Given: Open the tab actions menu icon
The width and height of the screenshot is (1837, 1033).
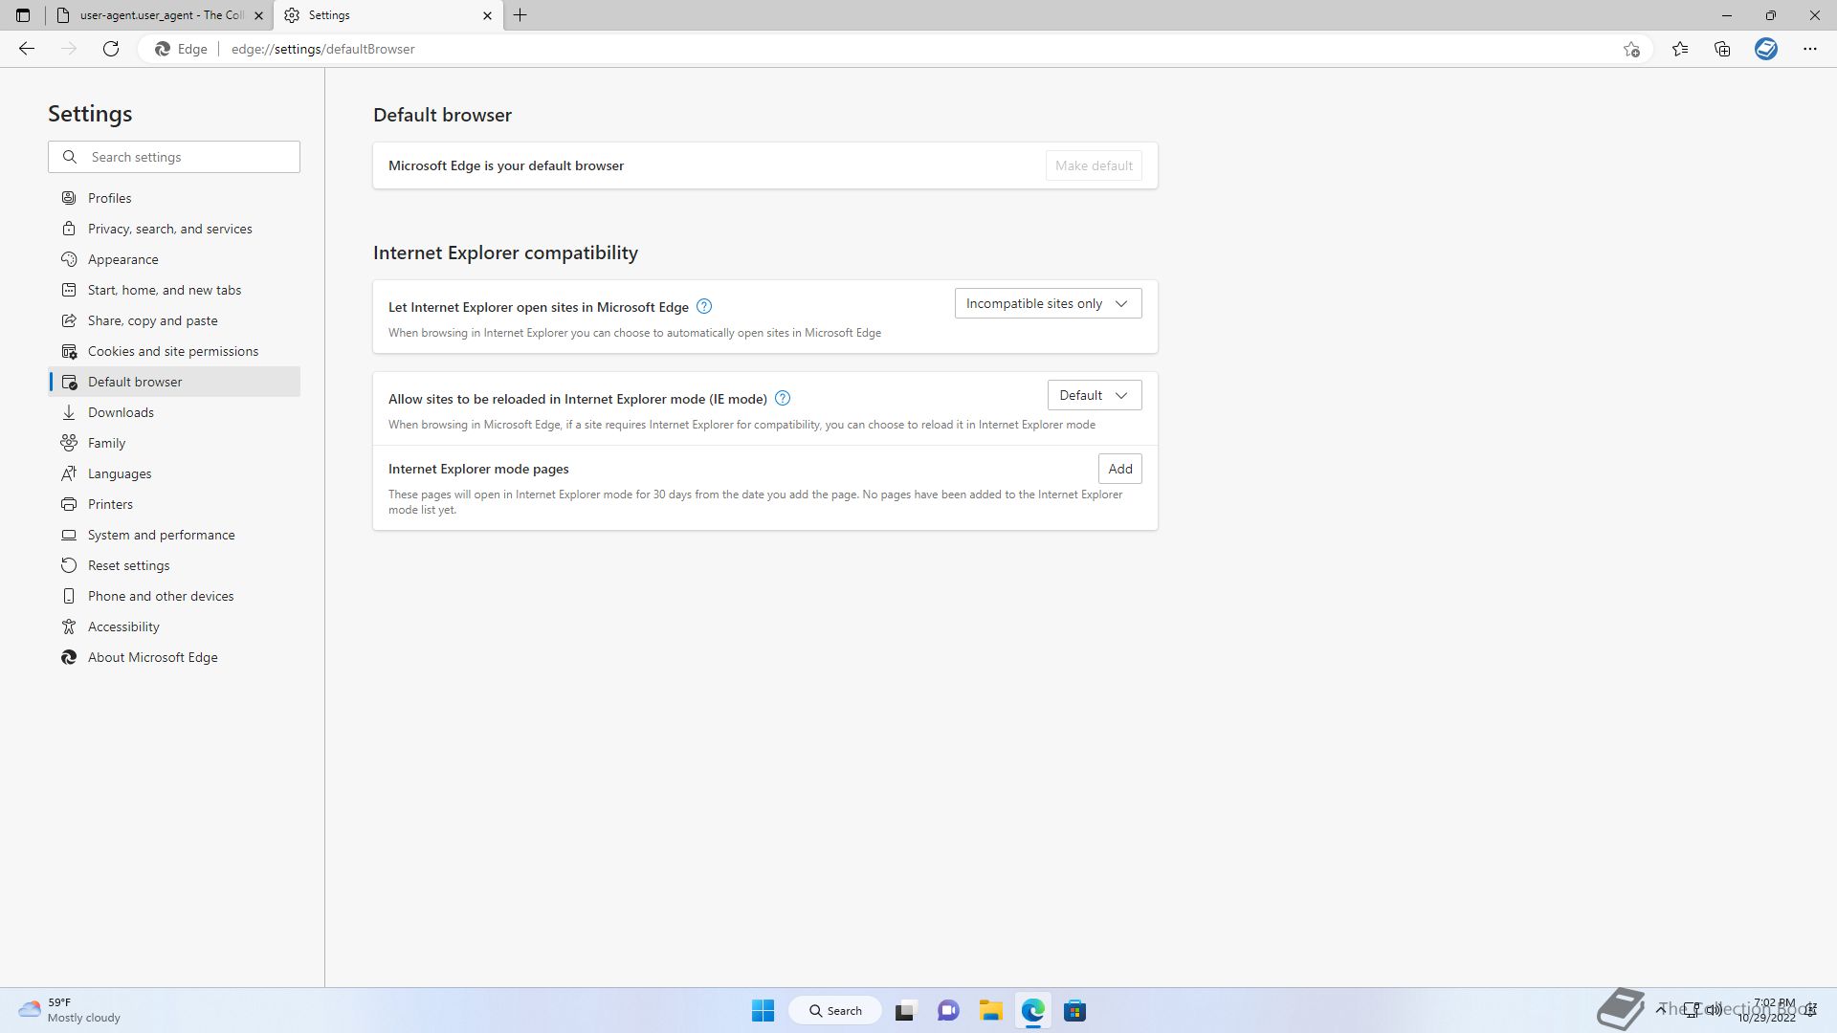Looking at the screenshot, I should point(23,15).
